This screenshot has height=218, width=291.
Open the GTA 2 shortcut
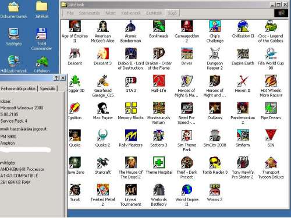(131, 81)
